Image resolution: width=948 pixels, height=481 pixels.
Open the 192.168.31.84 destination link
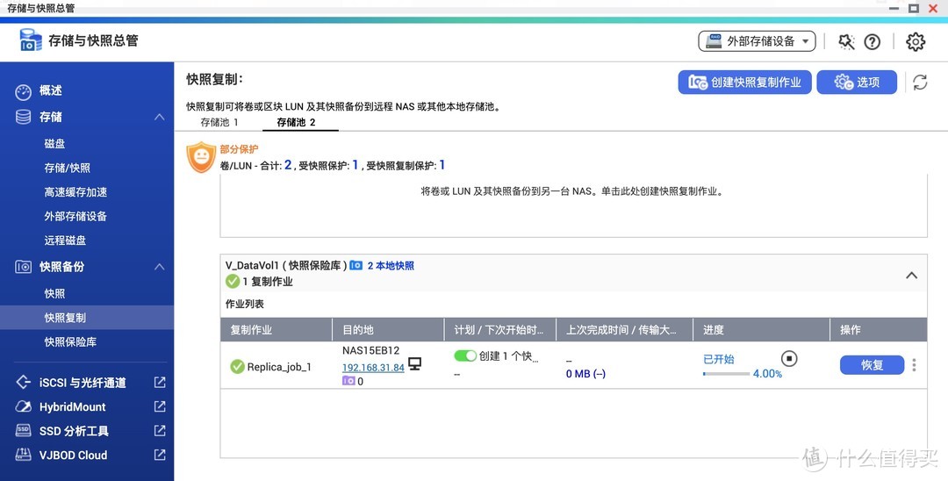coord(373,368)
